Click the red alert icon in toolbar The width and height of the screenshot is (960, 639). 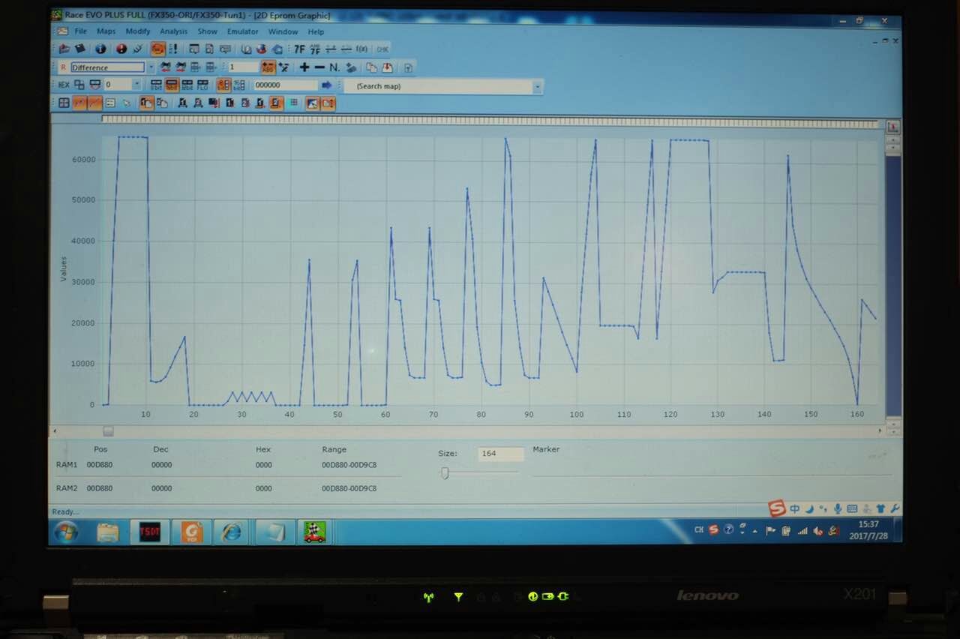121,49
